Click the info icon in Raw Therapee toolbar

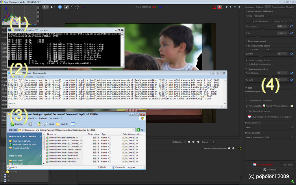(x=60, y=7)
